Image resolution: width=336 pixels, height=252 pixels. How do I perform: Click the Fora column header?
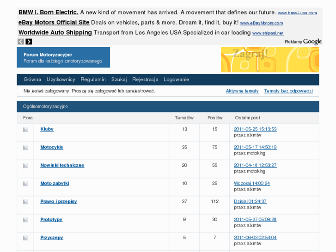[x=28, y=118]
